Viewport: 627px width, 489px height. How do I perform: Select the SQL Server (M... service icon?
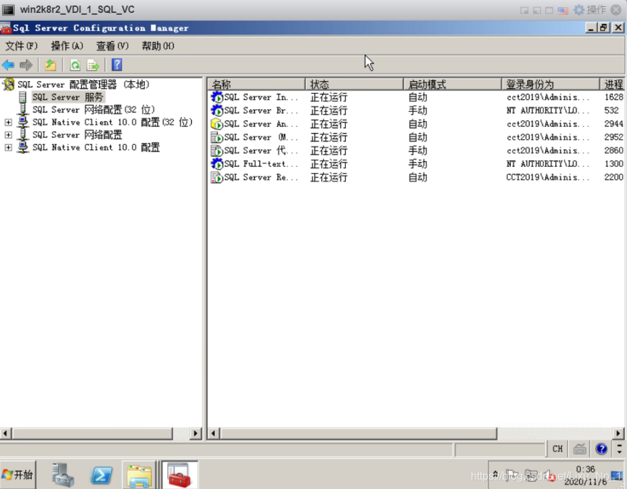217,137
